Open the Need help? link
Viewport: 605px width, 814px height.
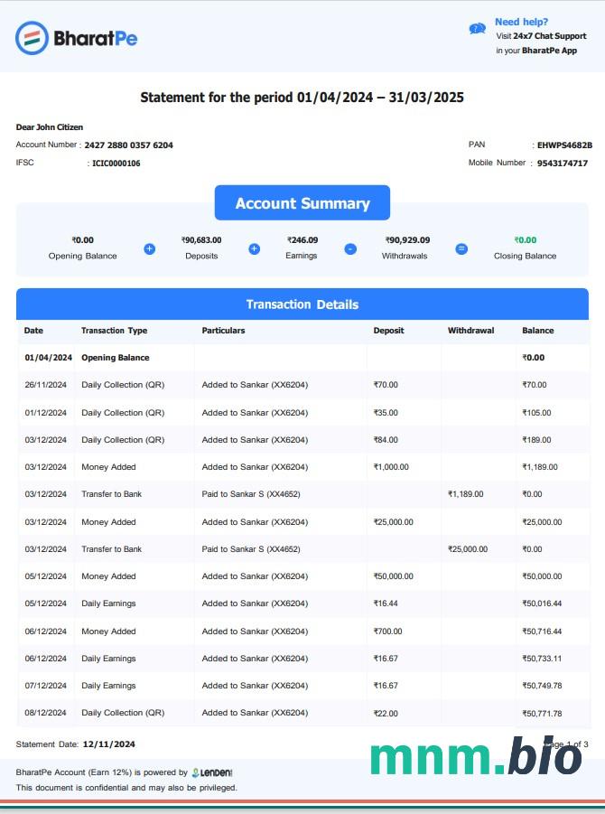coord(521,22)
